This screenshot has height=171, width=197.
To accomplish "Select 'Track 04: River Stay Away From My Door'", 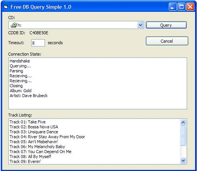I will click(47, 137).
